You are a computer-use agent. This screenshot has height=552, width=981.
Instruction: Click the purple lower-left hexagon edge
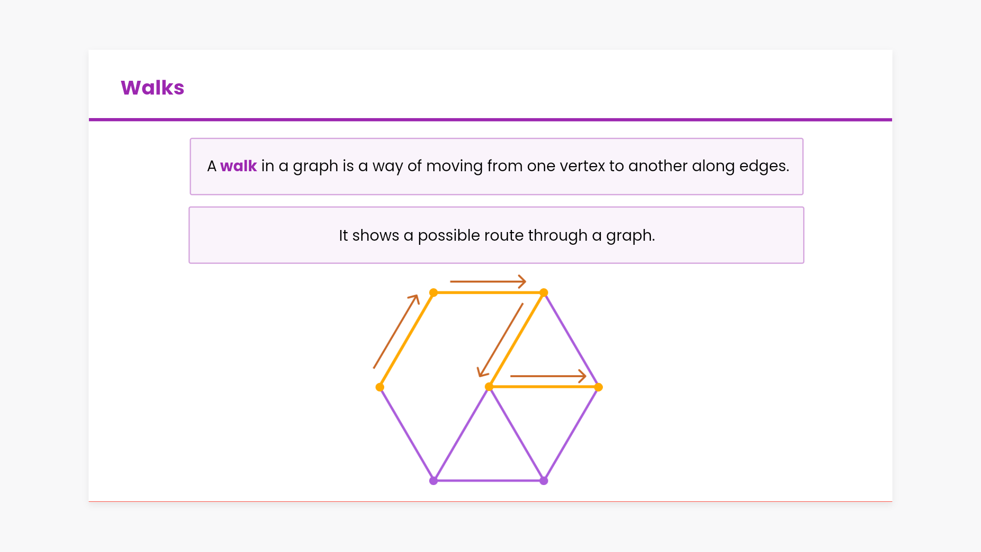pyautogui.click(x=406, y=434)
